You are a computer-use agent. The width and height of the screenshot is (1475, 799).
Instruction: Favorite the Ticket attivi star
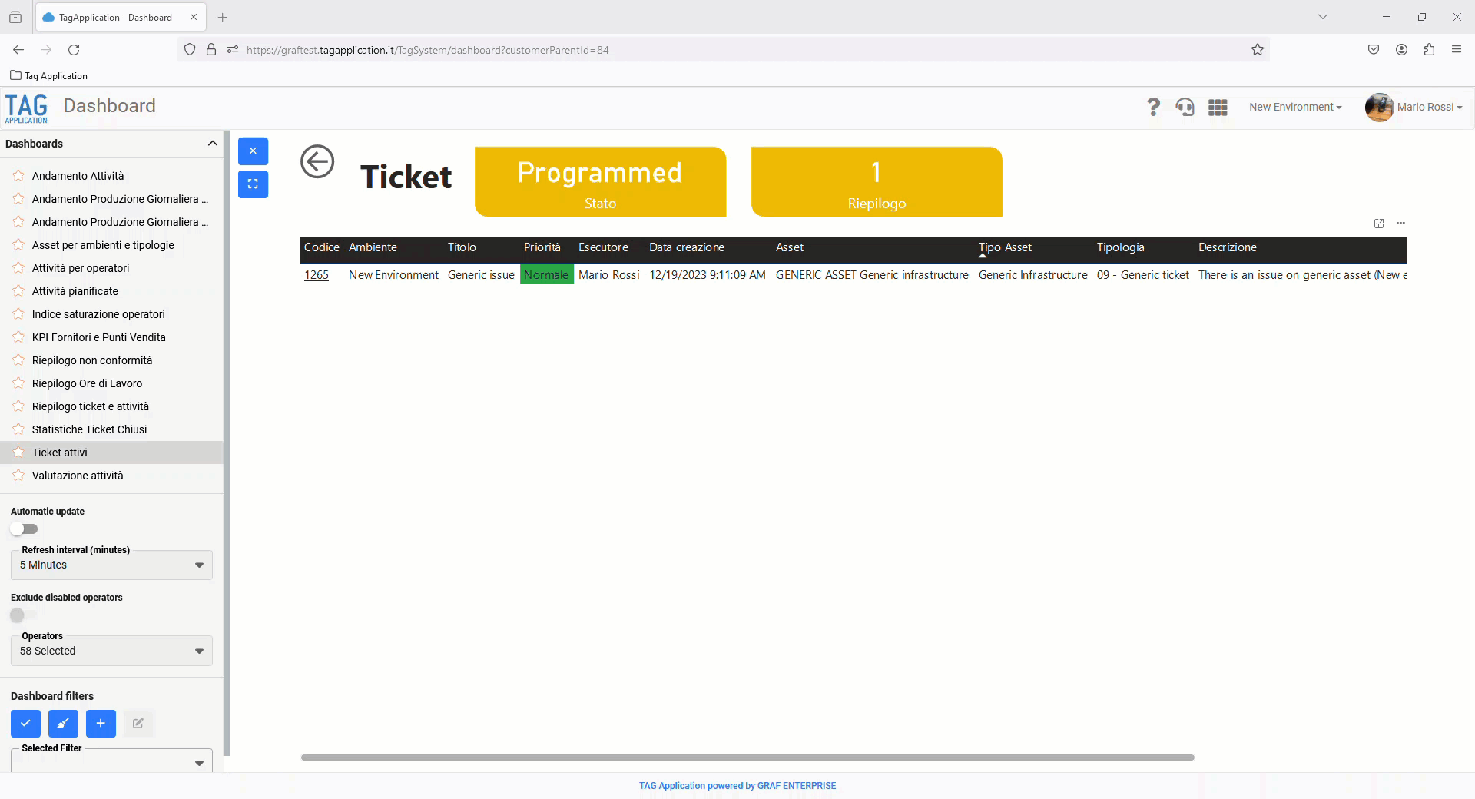tap(18, 453)
